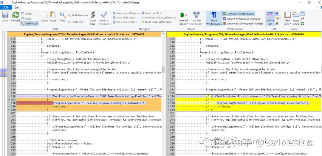The image size is (322, 156).
Task: Open the View Bars dropdown
Action: pyautogui.click(x=287, y=18)
